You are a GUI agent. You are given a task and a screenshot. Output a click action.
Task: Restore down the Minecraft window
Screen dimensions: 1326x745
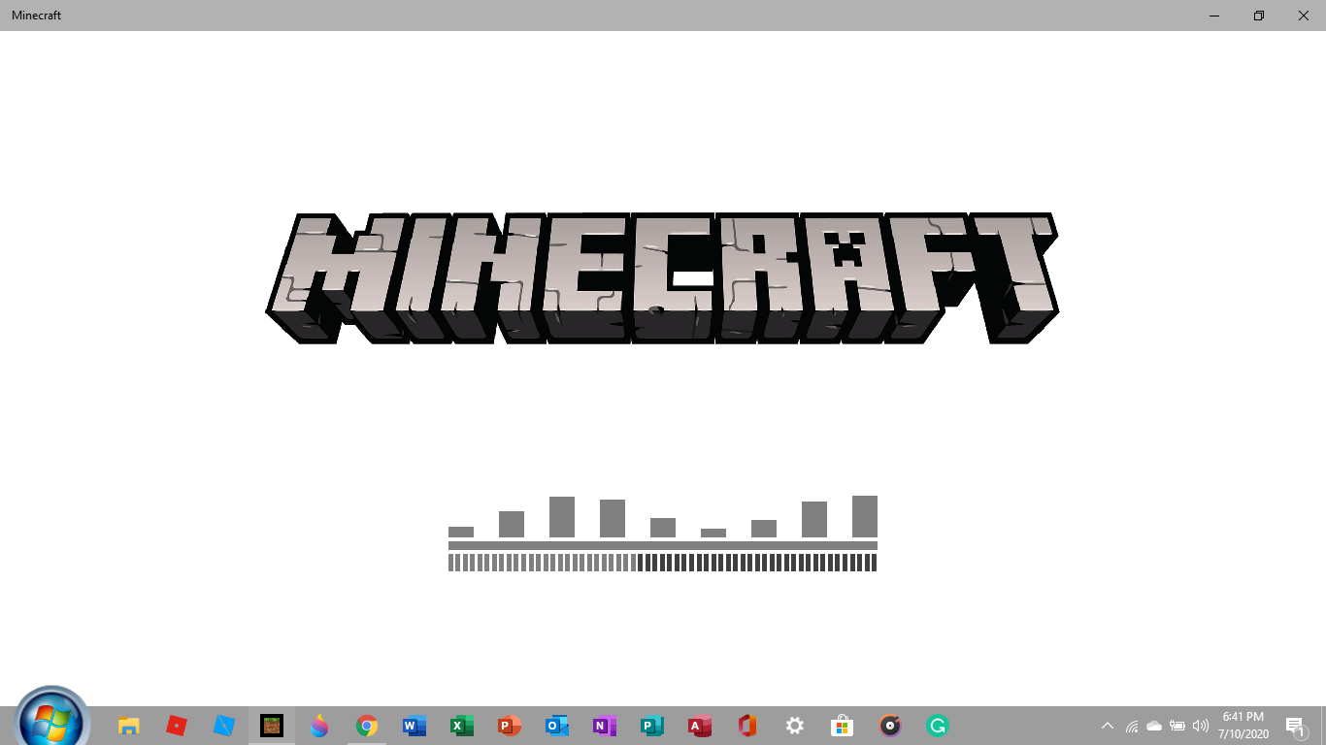pos(1259,16)
